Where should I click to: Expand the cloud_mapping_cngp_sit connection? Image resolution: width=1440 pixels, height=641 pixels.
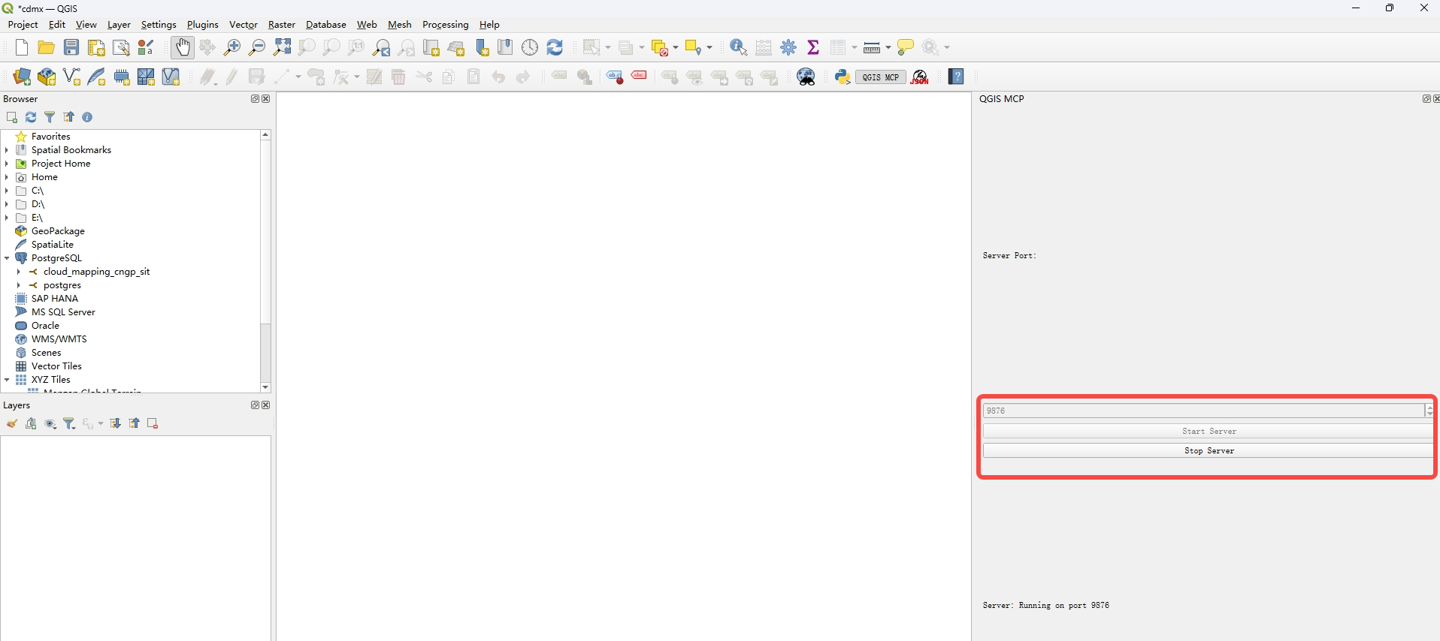(x=19, y=272)
